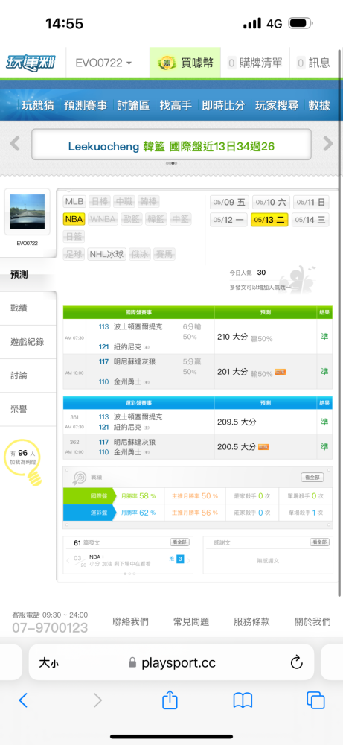Open 服務條款 footer link
343x745 pixels.
pyautogui.click(x=252, y=621)
